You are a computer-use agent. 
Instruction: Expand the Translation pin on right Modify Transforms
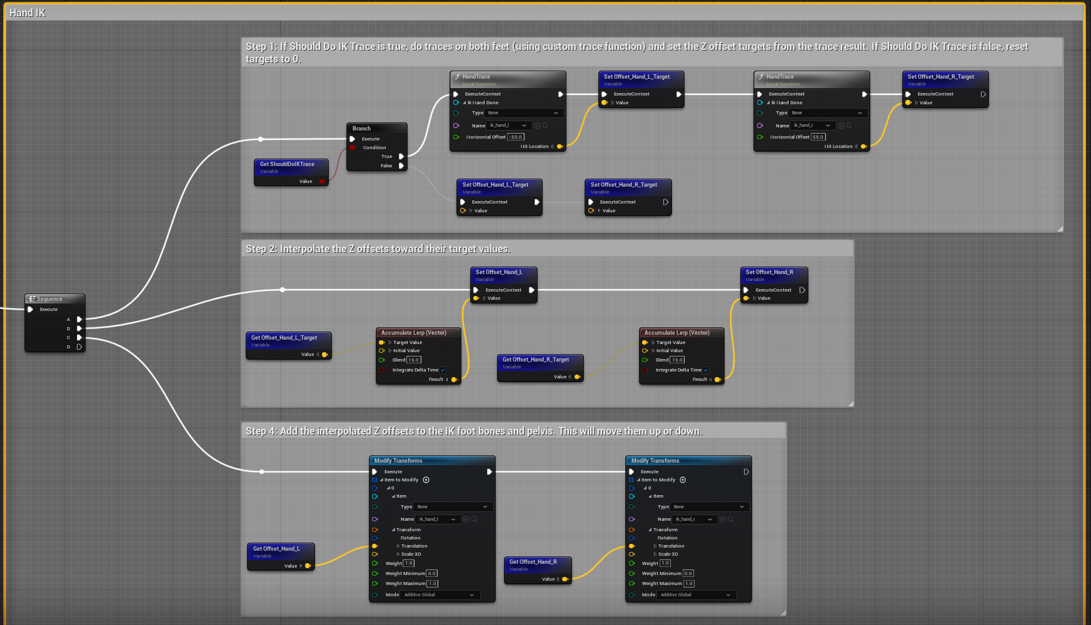pyautogui.click(x=656, y=546)
